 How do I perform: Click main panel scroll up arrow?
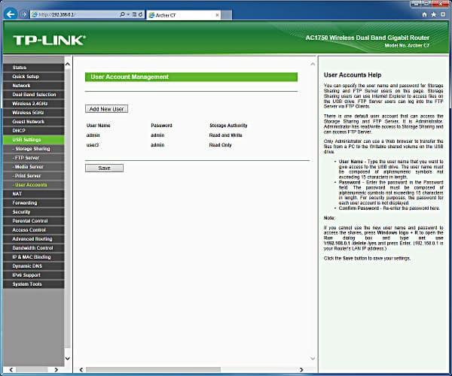pyautogui.click(x=313, y=64)
